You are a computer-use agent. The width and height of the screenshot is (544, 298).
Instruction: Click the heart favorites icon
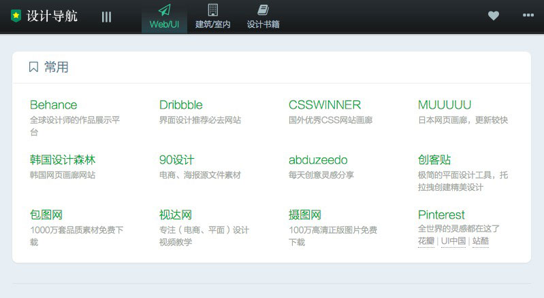click(x=494, y=16)
